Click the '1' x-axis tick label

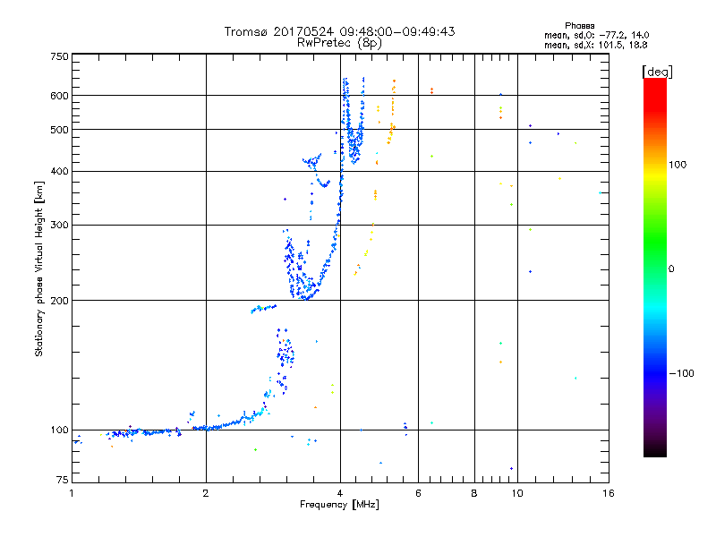point(72,493)
